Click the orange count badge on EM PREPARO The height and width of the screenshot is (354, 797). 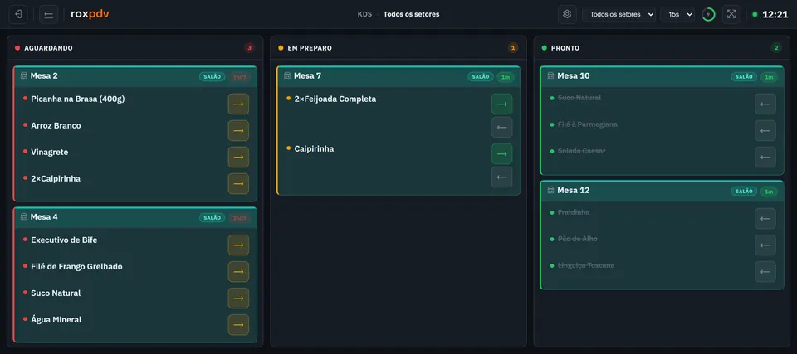click(x=513, y=48)
